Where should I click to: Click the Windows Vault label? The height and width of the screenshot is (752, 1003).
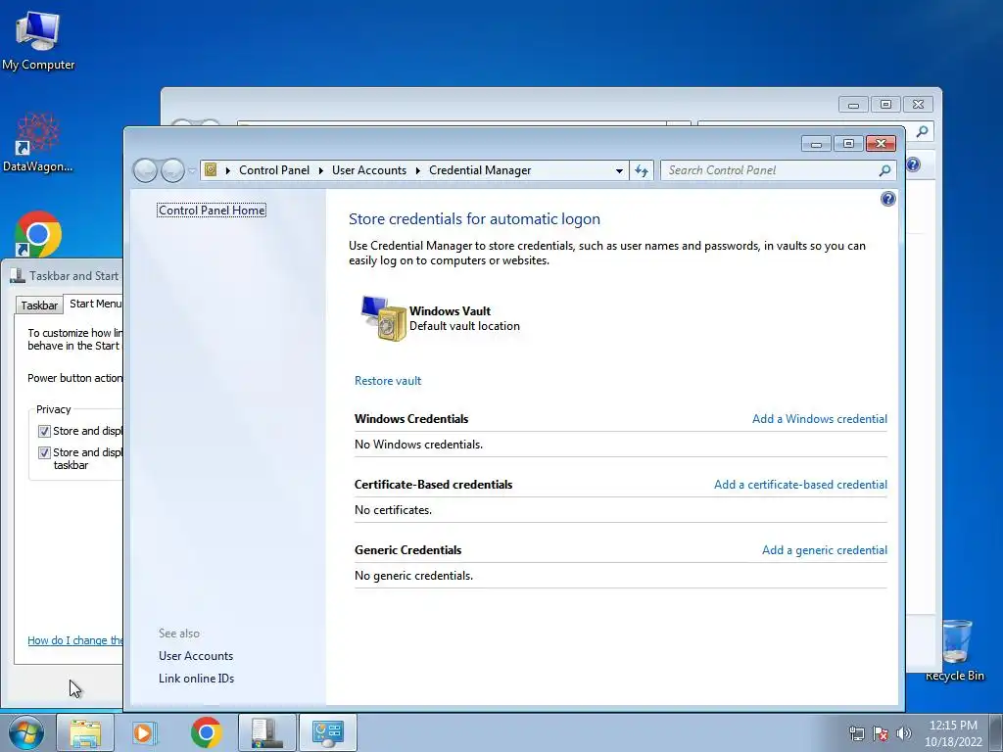click(x=450, y=310)
